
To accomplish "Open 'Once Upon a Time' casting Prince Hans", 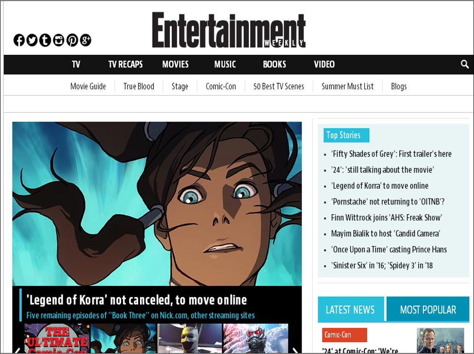I will [389, 250].
